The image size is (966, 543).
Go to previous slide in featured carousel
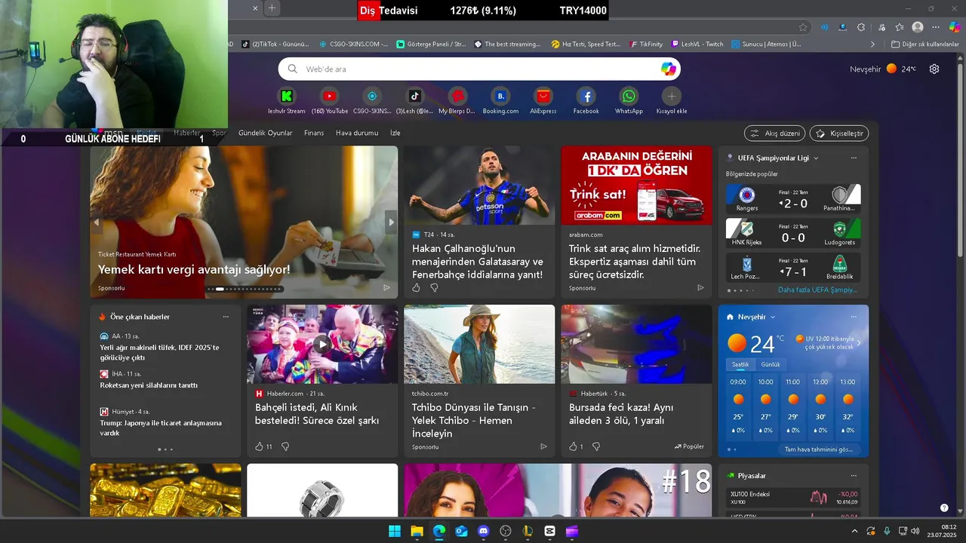click(97, 222)
